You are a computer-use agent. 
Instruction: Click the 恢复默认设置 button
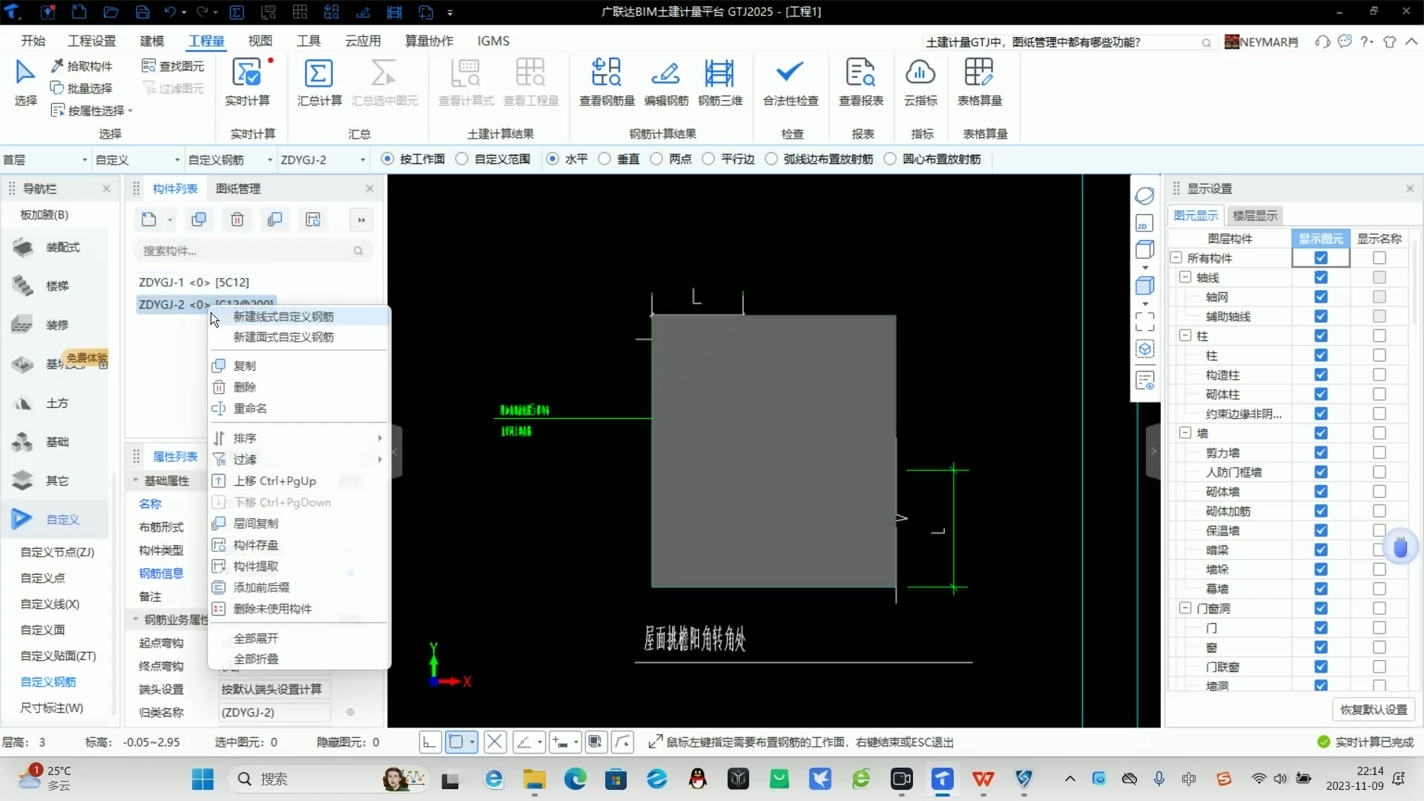(1373, 710)
